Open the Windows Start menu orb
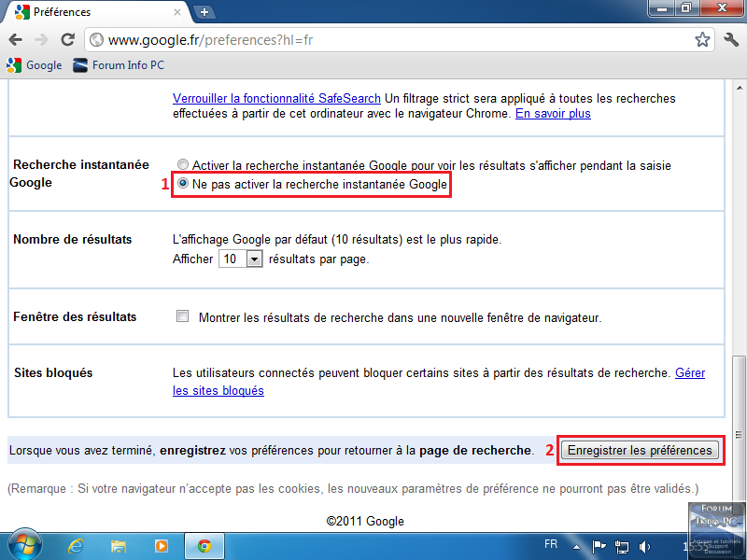The image size is (747, 560). click(25, 545)
